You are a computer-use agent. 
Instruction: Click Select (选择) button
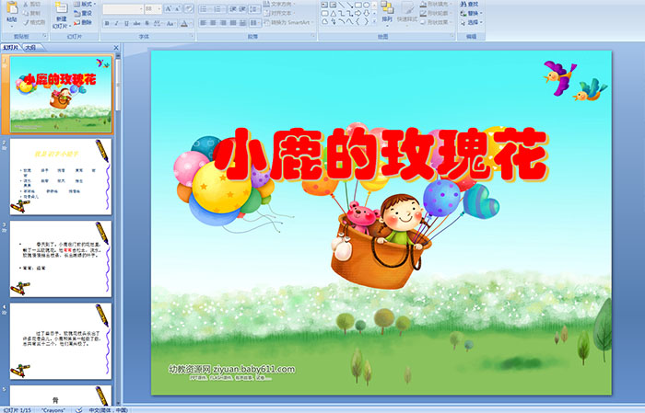472,22
